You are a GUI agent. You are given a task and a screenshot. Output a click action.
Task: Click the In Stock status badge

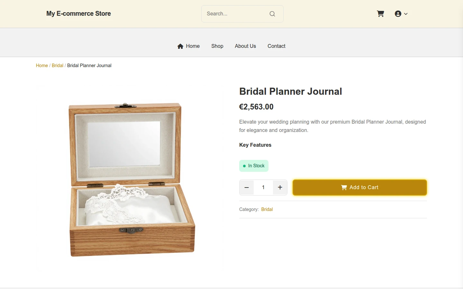[254, 166]
